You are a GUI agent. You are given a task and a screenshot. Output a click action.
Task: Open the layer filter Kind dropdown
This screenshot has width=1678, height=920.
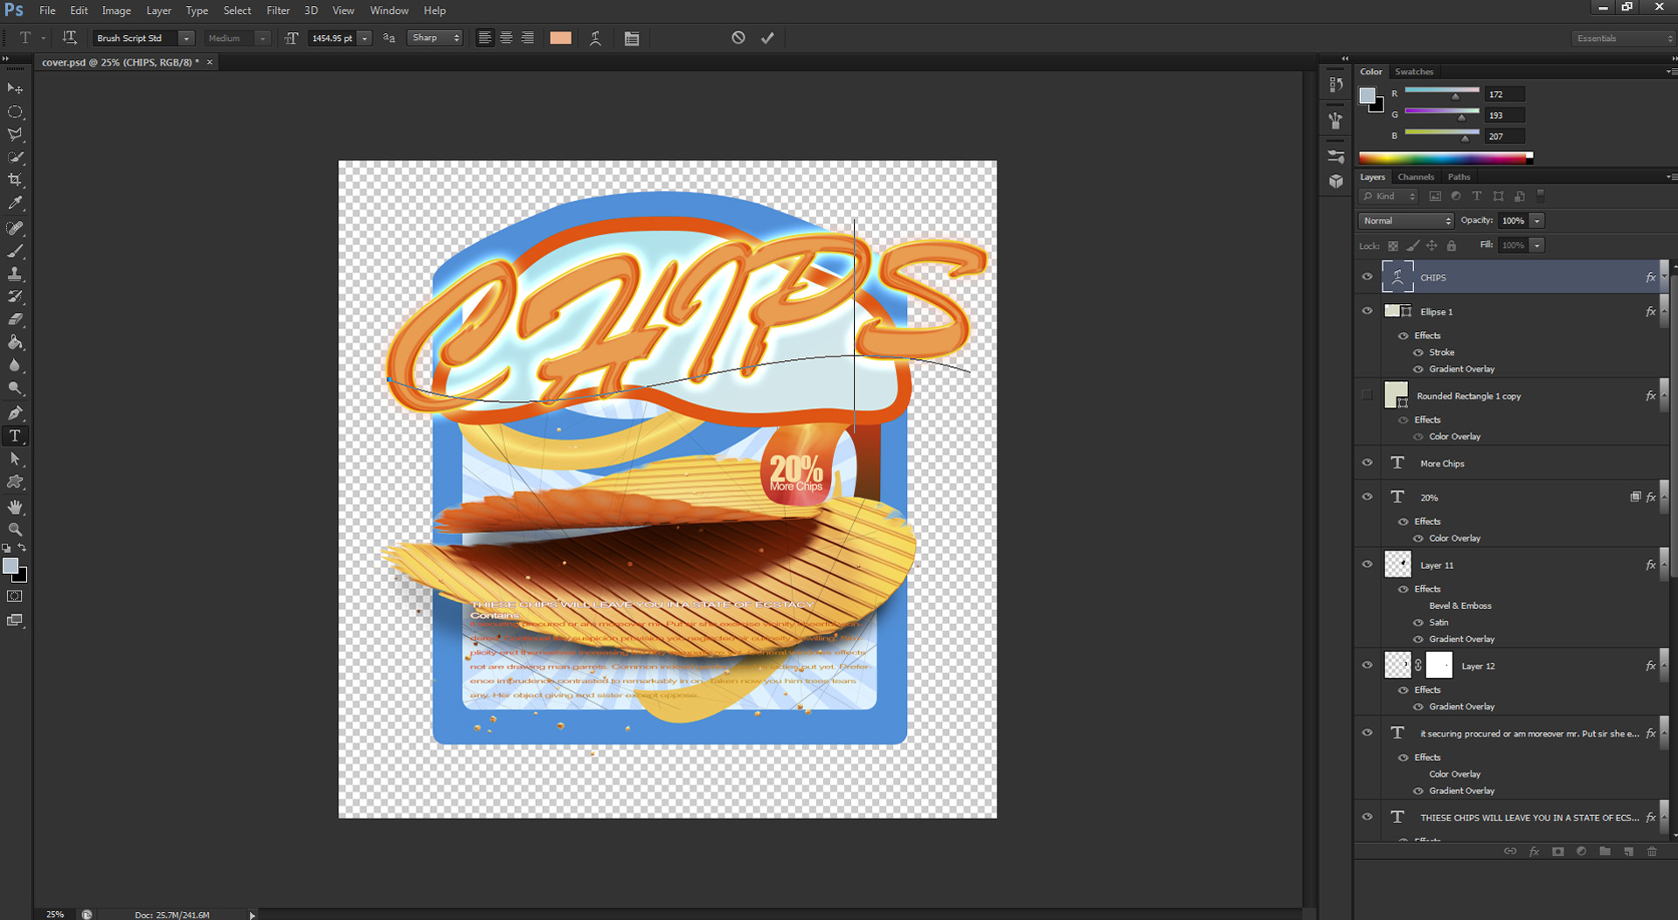click(x=1388, y=197)
